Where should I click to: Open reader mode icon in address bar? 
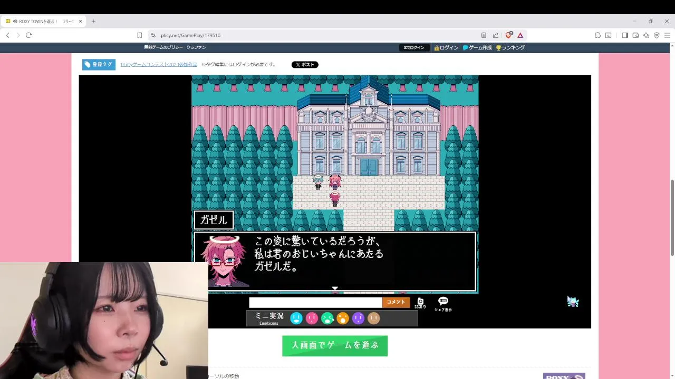484,35
